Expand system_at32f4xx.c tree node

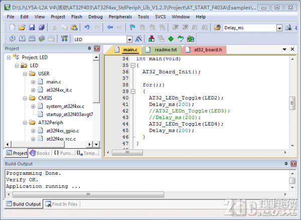pyautogui.click(x=33, y=106)
